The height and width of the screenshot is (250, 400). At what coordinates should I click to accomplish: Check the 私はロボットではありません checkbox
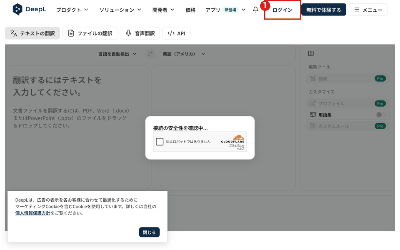[160, 142]
